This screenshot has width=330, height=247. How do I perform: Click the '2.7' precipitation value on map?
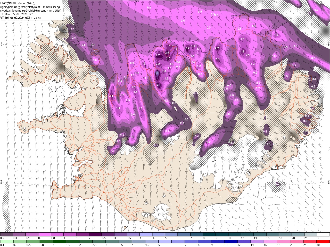[158, 56]
